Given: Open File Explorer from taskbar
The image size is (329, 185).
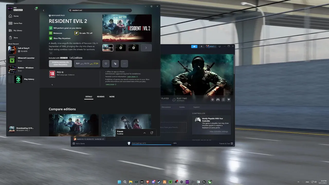Looking at the screenshot, I should coord(131,182).
